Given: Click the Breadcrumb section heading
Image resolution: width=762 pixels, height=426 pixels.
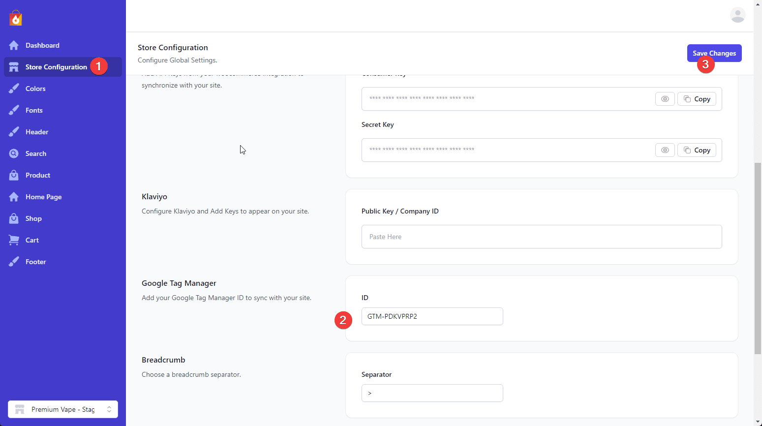Looking at the screenshot, I should point(163,360).
